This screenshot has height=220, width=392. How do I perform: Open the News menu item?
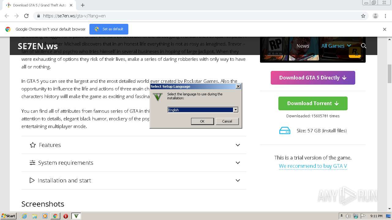pyautogui.click(x=303, y=46)
